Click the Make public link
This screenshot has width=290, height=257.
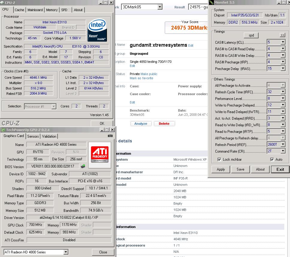point(149,74)
